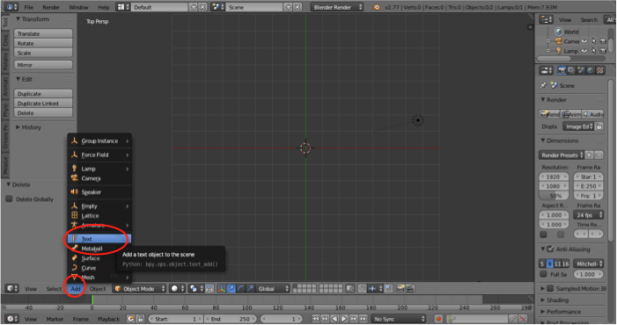The height and width of the screenshot is (325, 617).
Task: Click the record auto-keyframe red button
Action: pyautogui.click(x=438, y=319)
